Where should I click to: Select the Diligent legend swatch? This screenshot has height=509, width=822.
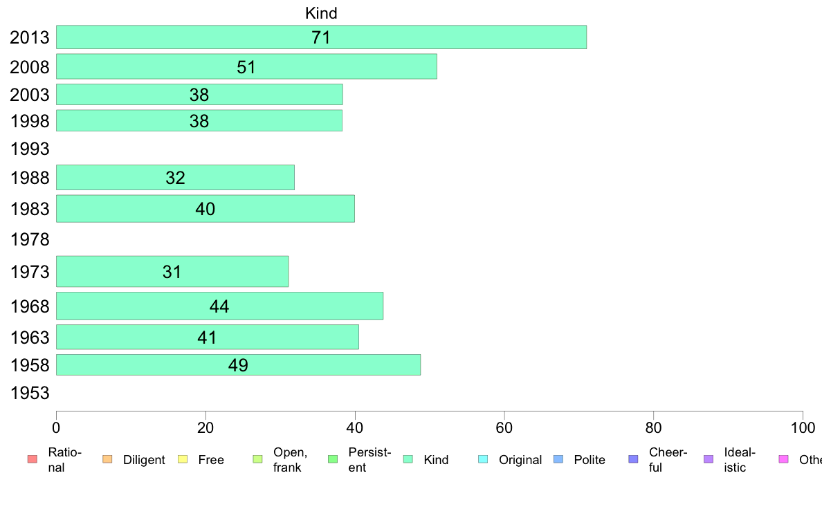click(107, 459)
